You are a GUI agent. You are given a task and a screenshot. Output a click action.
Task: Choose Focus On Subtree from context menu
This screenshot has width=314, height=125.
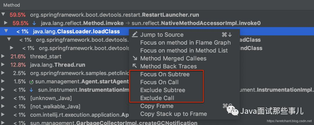click(x=165, y=74)
